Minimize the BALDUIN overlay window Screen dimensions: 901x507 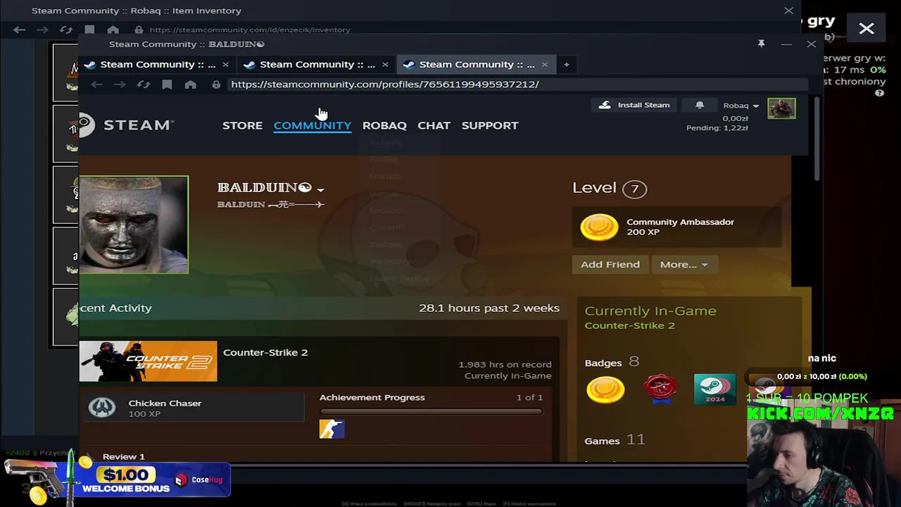tap(786, 44)
